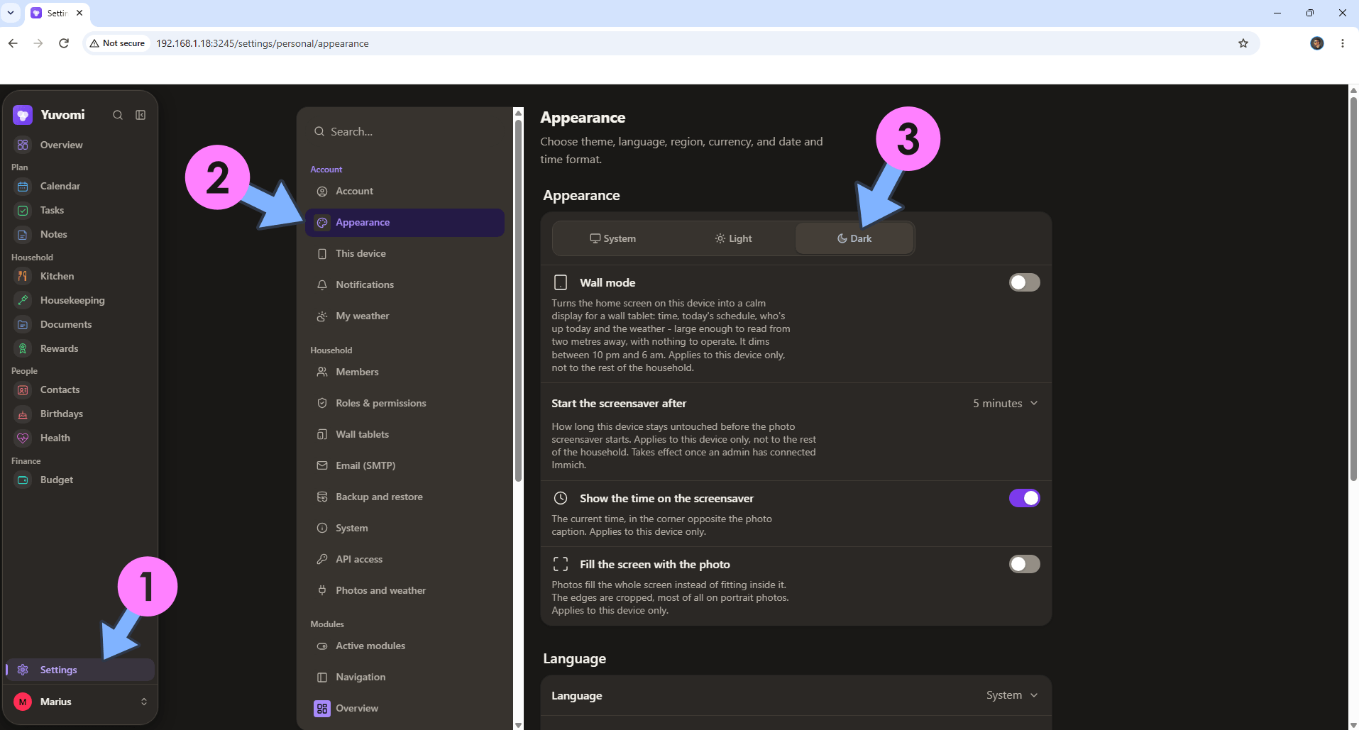Click the Birthdays cake icon
This screenshot has width=1359, height=730.
23,414
